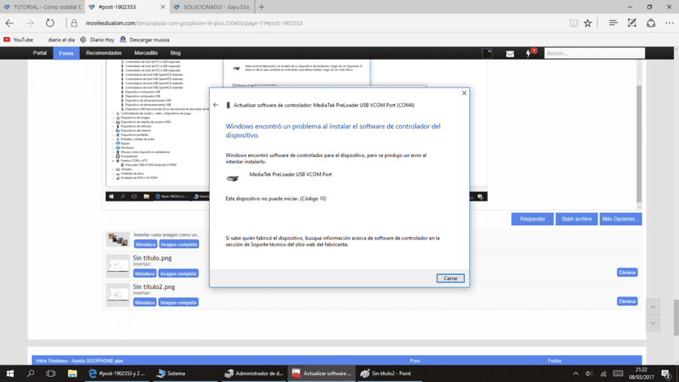Open the volume icon in tray
Screen dimensions: 679x382
[x=589, y=374]
